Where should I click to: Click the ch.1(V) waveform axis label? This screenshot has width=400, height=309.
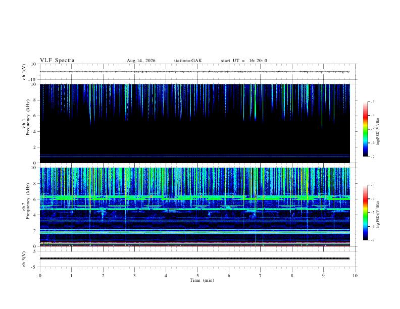coord(24,72)
